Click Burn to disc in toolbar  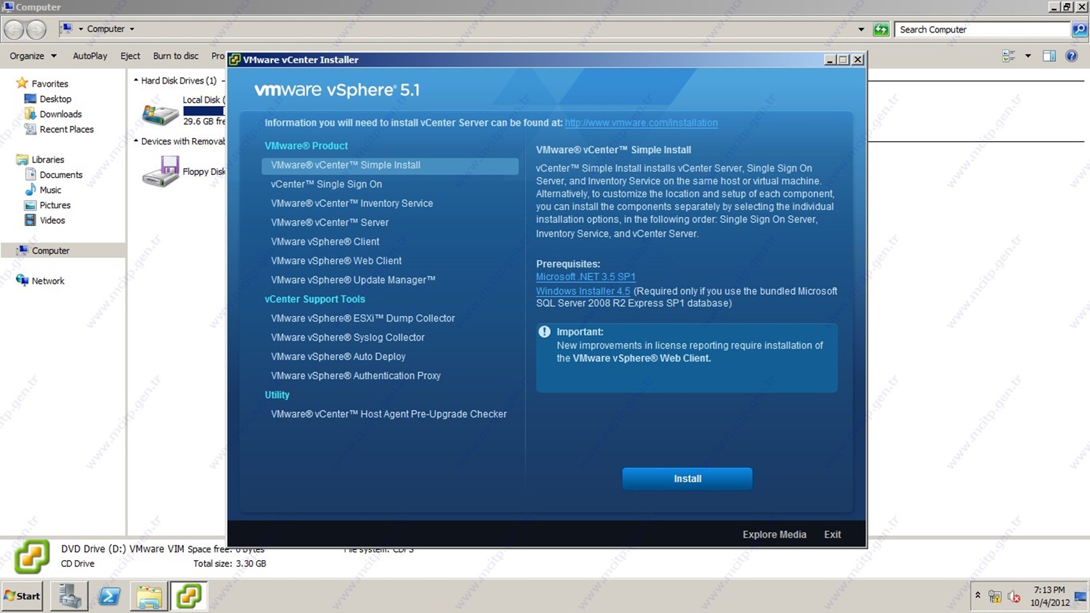point(175,56)
